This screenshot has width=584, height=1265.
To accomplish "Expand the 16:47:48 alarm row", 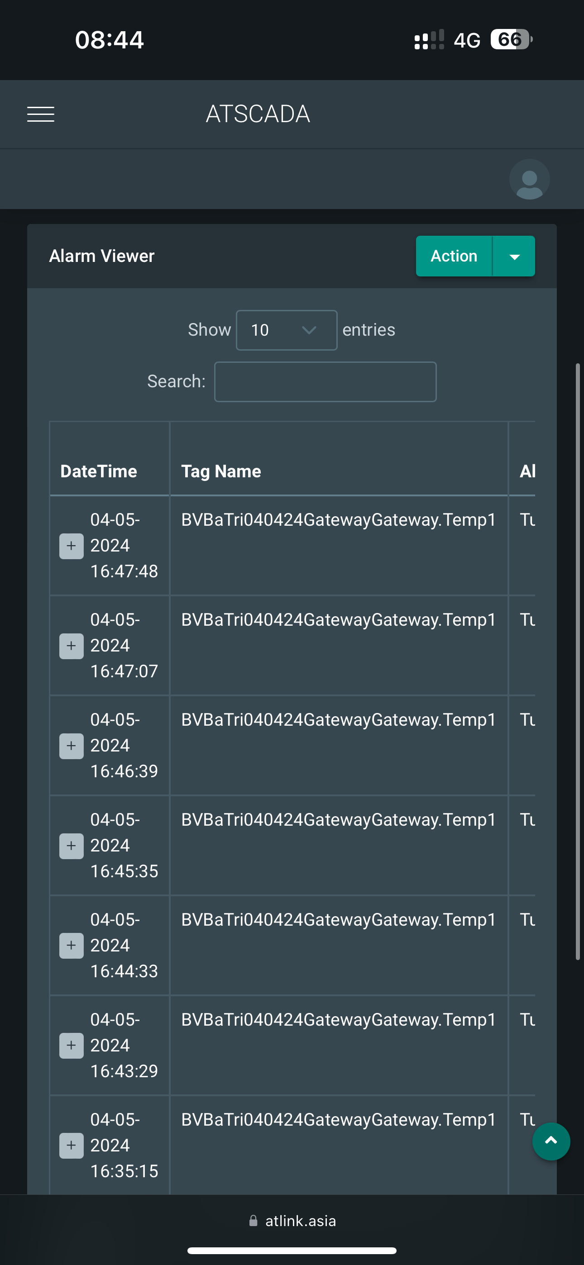I will pos(71,546).
